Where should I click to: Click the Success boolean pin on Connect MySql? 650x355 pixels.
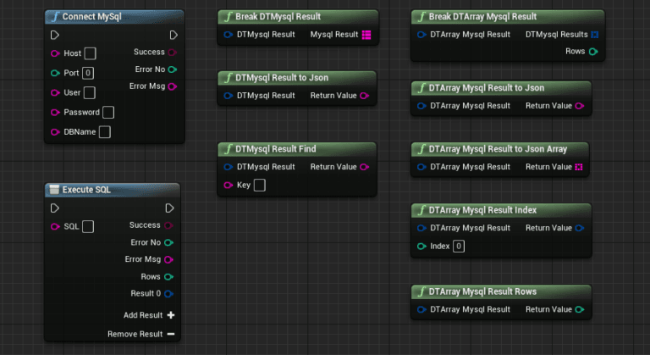(173, 52)
